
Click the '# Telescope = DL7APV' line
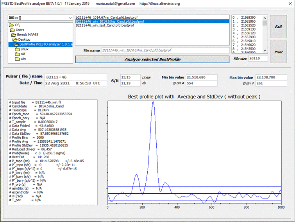(29, 110)
